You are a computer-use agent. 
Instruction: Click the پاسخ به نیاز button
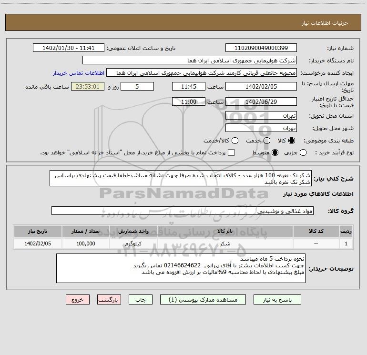point(277,300)
